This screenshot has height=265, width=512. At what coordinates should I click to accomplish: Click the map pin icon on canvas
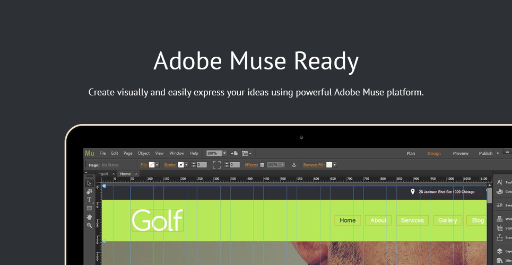[412, 191]
